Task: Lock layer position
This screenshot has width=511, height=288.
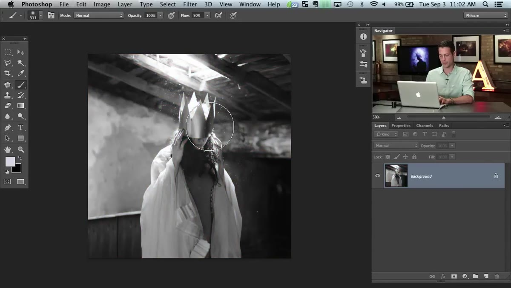Action: pyautogui.click(x=405, y=157)
